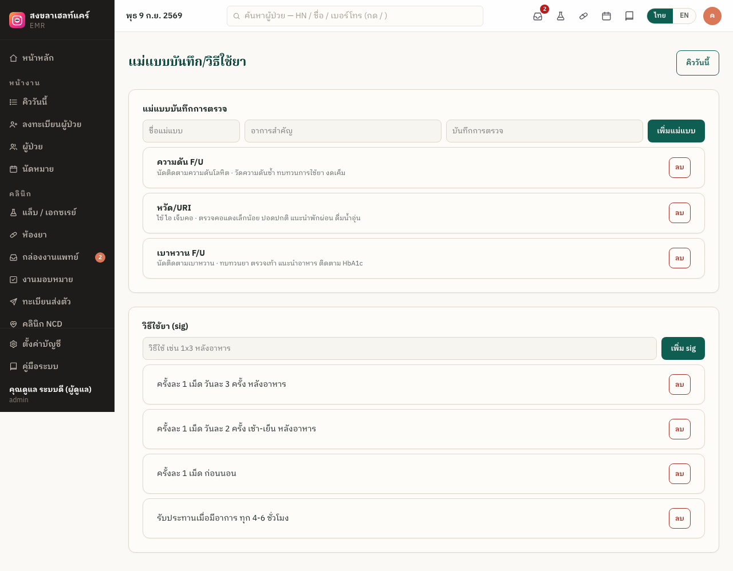
Task: Click the badge 2 on กล่องงานแพทย์
Action: (x=100, y=257)
